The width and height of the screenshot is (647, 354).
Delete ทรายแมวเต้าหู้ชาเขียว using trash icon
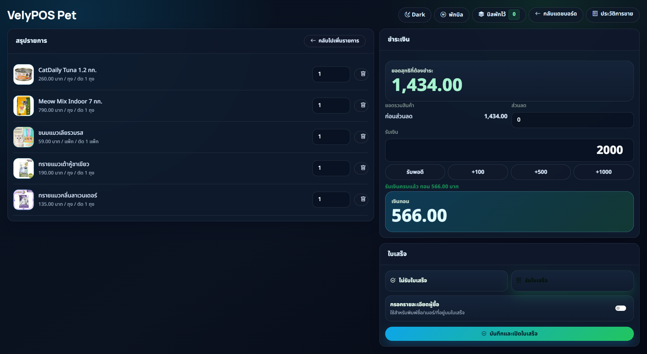coord(363,168)
